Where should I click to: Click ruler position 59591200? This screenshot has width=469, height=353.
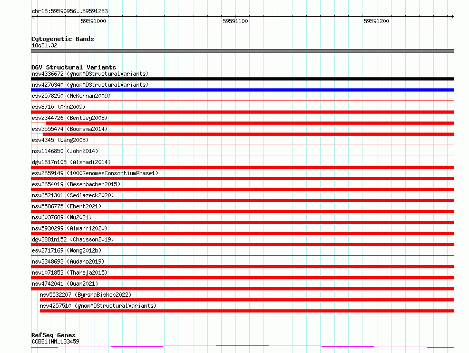[376, 21]
